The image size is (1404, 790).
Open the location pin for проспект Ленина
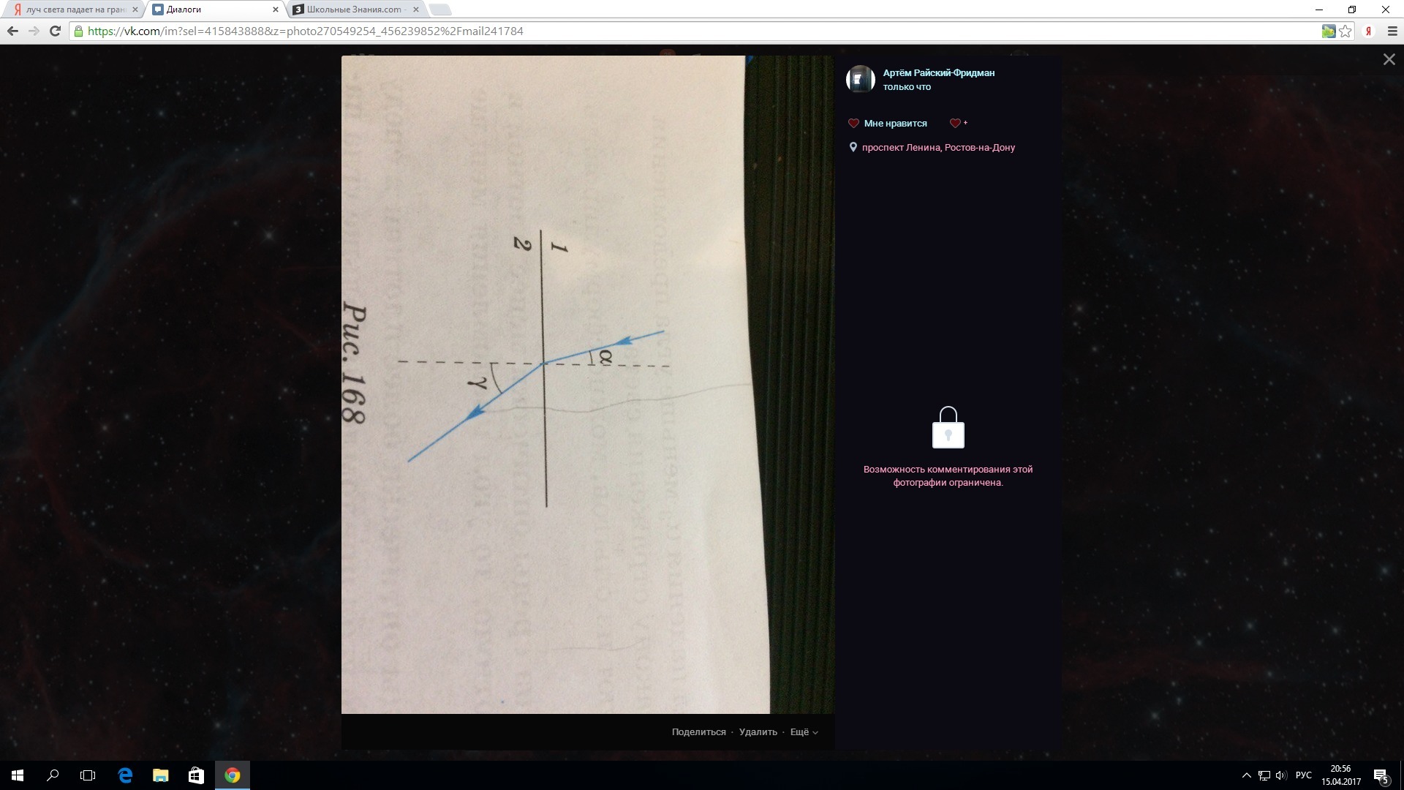(853, 147)
